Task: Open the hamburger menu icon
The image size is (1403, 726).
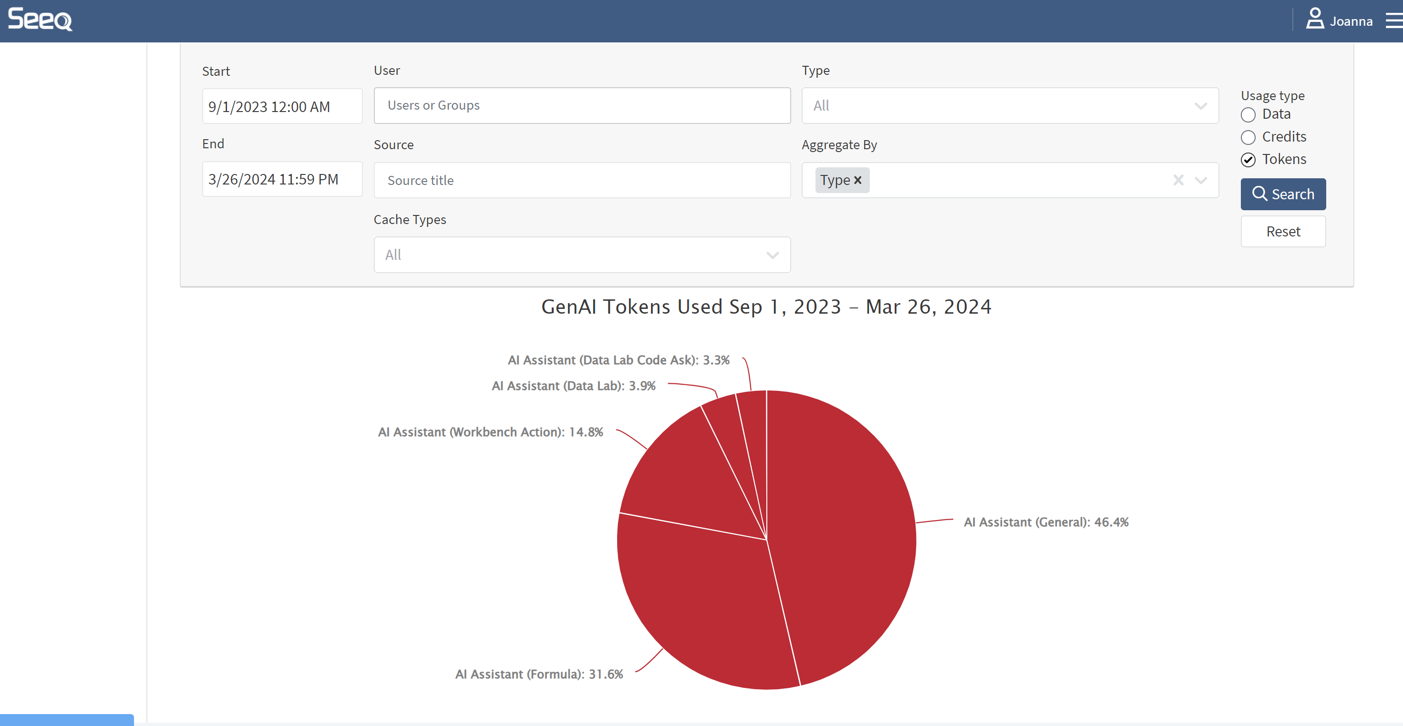Action: tap(1394, 20)
